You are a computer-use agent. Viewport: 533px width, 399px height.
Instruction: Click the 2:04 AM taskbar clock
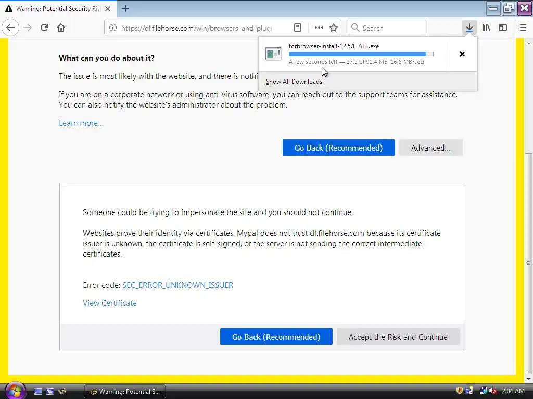point(513,391)
